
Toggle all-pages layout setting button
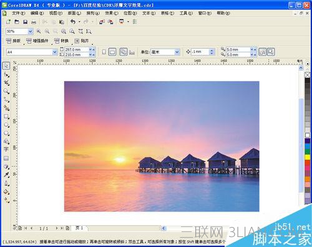click(124, 52)
